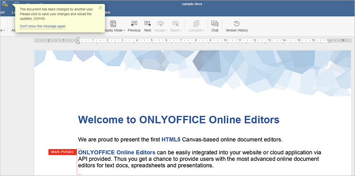Click the Print icon in the title bar

[17, 3]
